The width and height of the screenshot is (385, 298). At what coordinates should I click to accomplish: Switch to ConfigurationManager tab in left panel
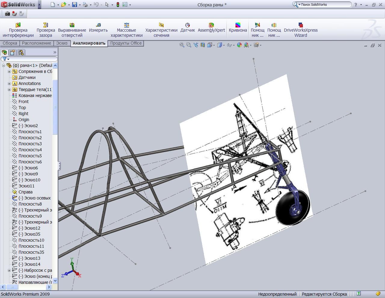point(21,52)
